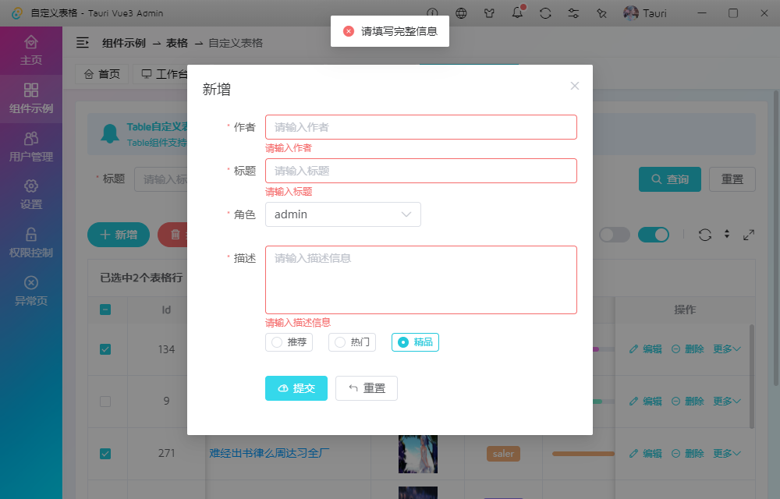
Task: Open the 异常页 sidebar section
Action: (x=31, y=292)
